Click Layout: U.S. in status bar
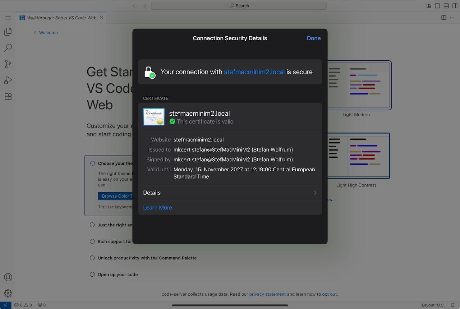This screenshot has width=460, height=309. (433, 305)
